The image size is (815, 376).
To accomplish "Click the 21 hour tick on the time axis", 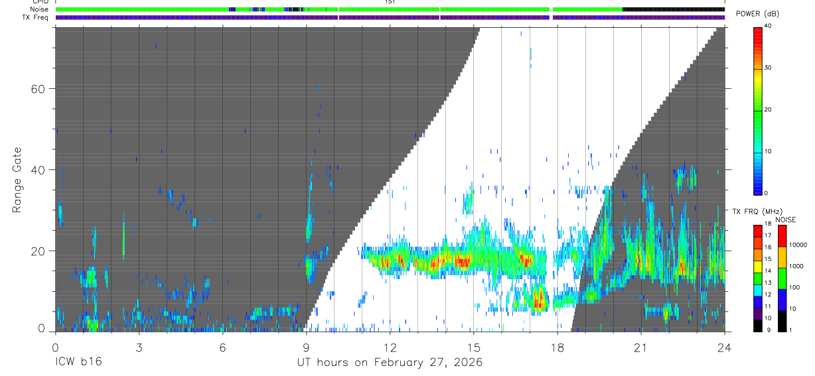I will [x=641, y=347].
